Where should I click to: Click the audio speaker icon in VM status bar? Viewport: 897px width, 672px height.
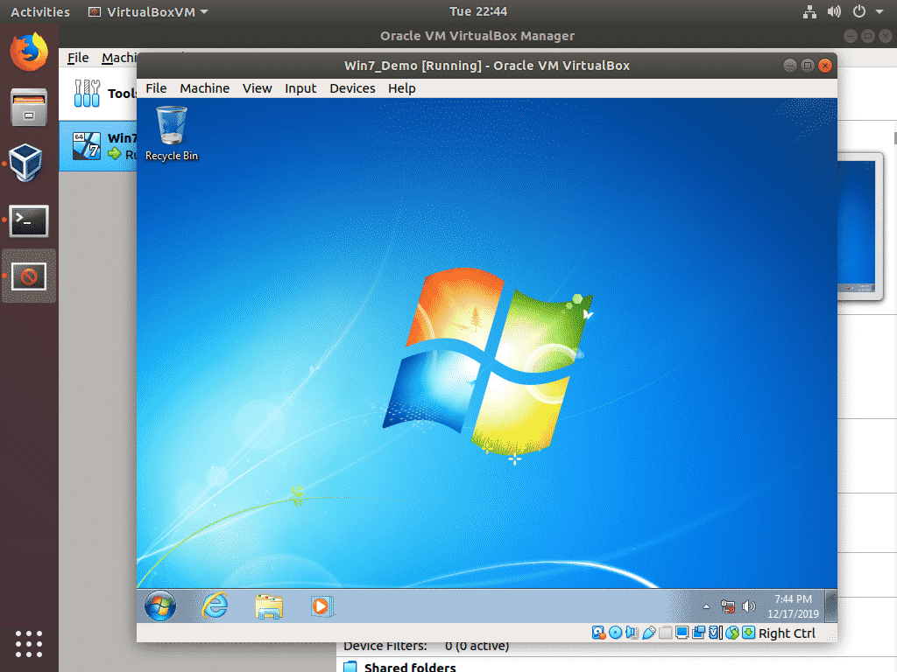[x=632, y=633]
